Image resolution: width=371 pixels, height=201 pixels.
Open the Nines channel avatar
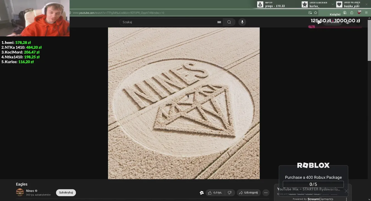(20, 192)
